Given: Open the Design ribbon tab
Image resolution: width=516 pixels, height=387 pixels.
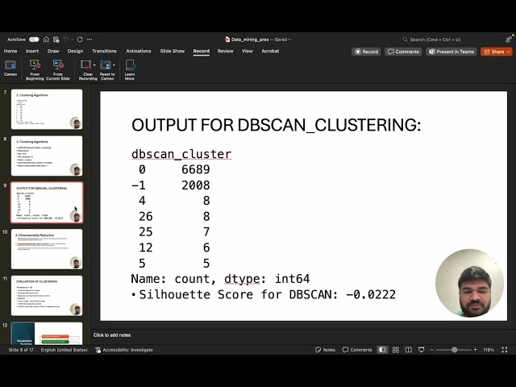Looking at the screenshot, I should pyautogui.click(x=75, y=51).
